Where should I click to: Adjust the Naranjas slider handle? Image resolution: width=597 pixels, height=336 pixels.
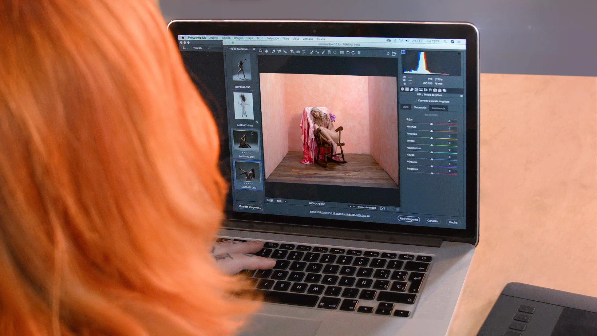click(x=432, y=131)
